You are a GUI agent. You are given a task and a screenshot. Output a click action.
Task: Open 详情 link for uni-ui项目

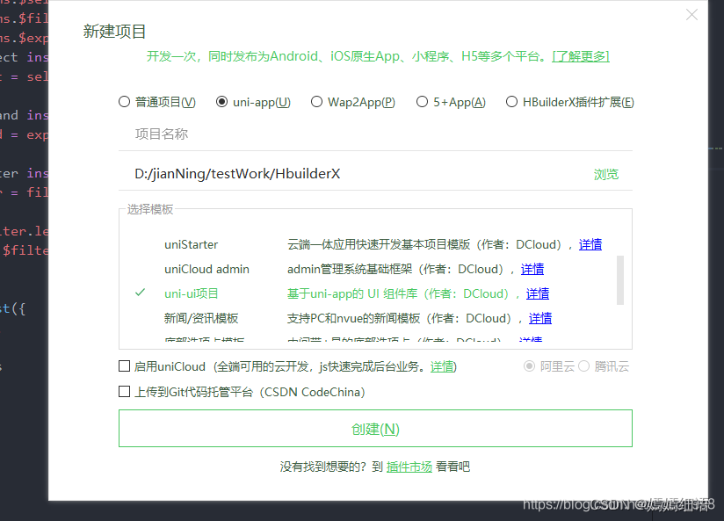[538, 293]
